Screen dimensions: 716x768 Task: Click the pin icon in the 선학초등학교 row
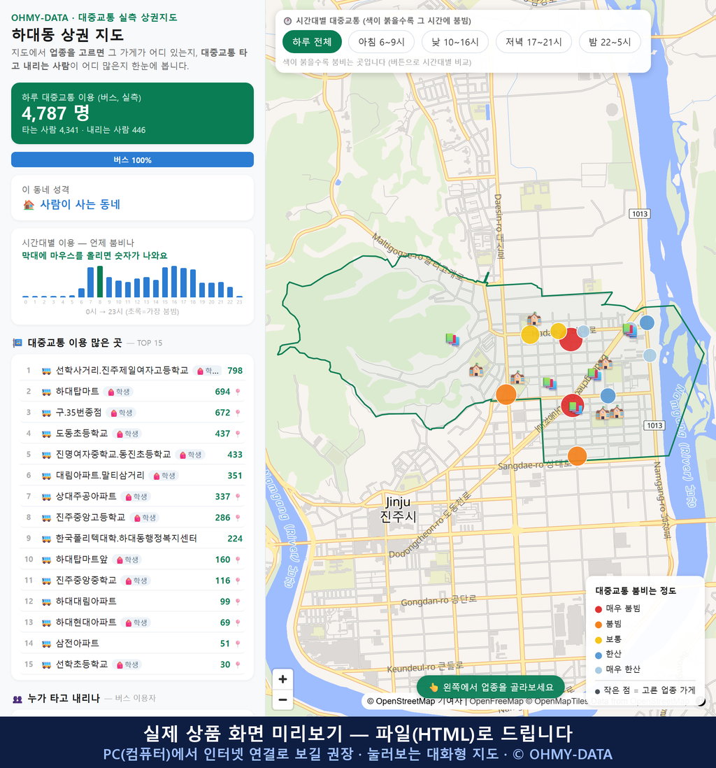pos(238,664)
